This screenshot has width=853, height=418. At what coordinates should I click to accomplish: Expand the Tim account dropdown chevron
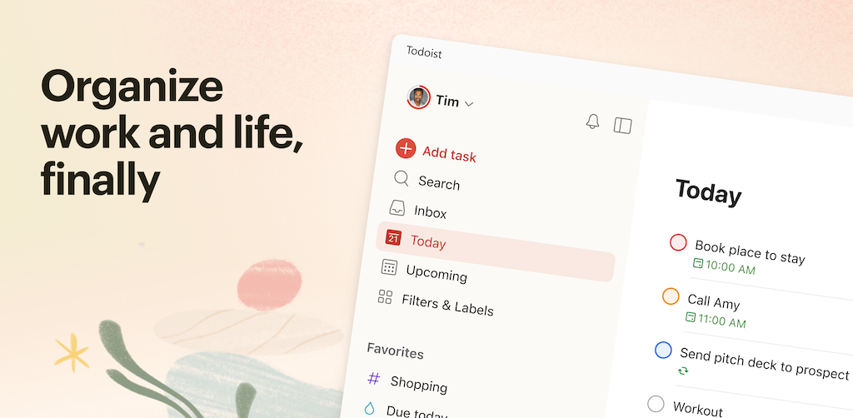coord(469,103)
